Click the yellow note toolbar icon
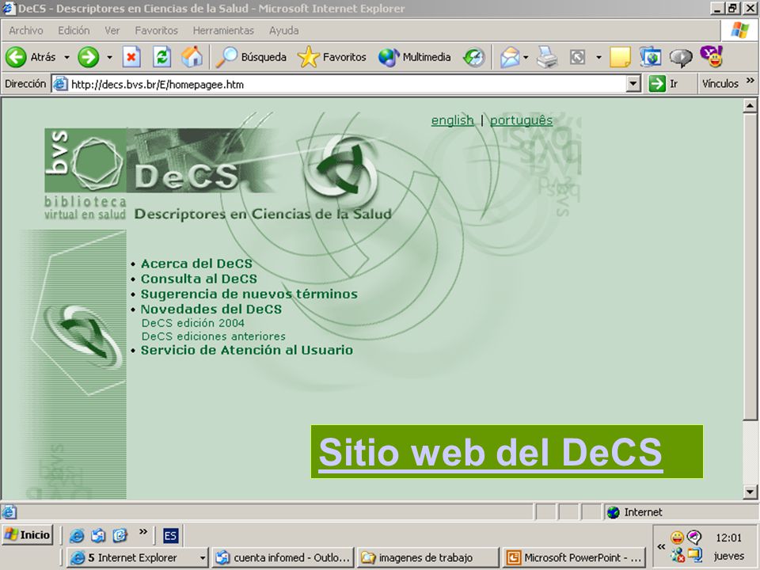The height and width of the screenshot is (570, 760). (x=620, y=57)
